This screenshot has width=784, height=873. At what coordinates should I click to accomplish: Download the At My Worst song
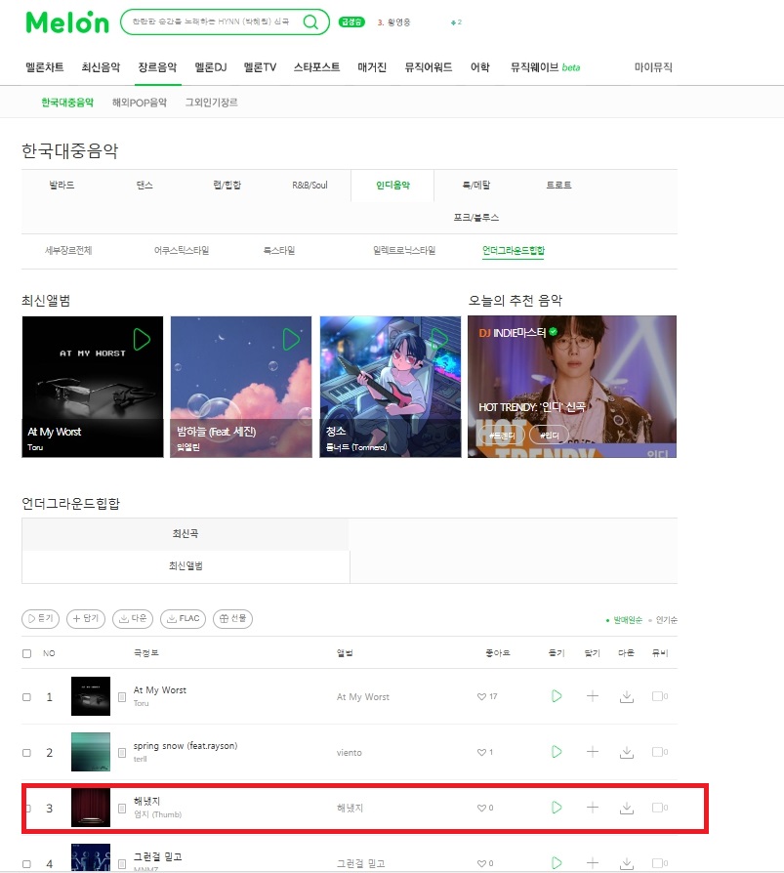tap(627, 696)
